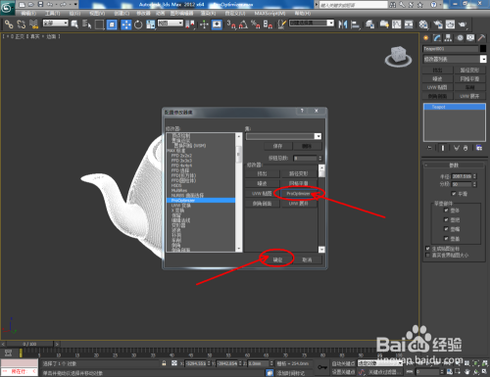The height and width of the screenshot is (377, 490).
Task: Activate the Select and Rotate tool
Action: (x=138, y=24)
